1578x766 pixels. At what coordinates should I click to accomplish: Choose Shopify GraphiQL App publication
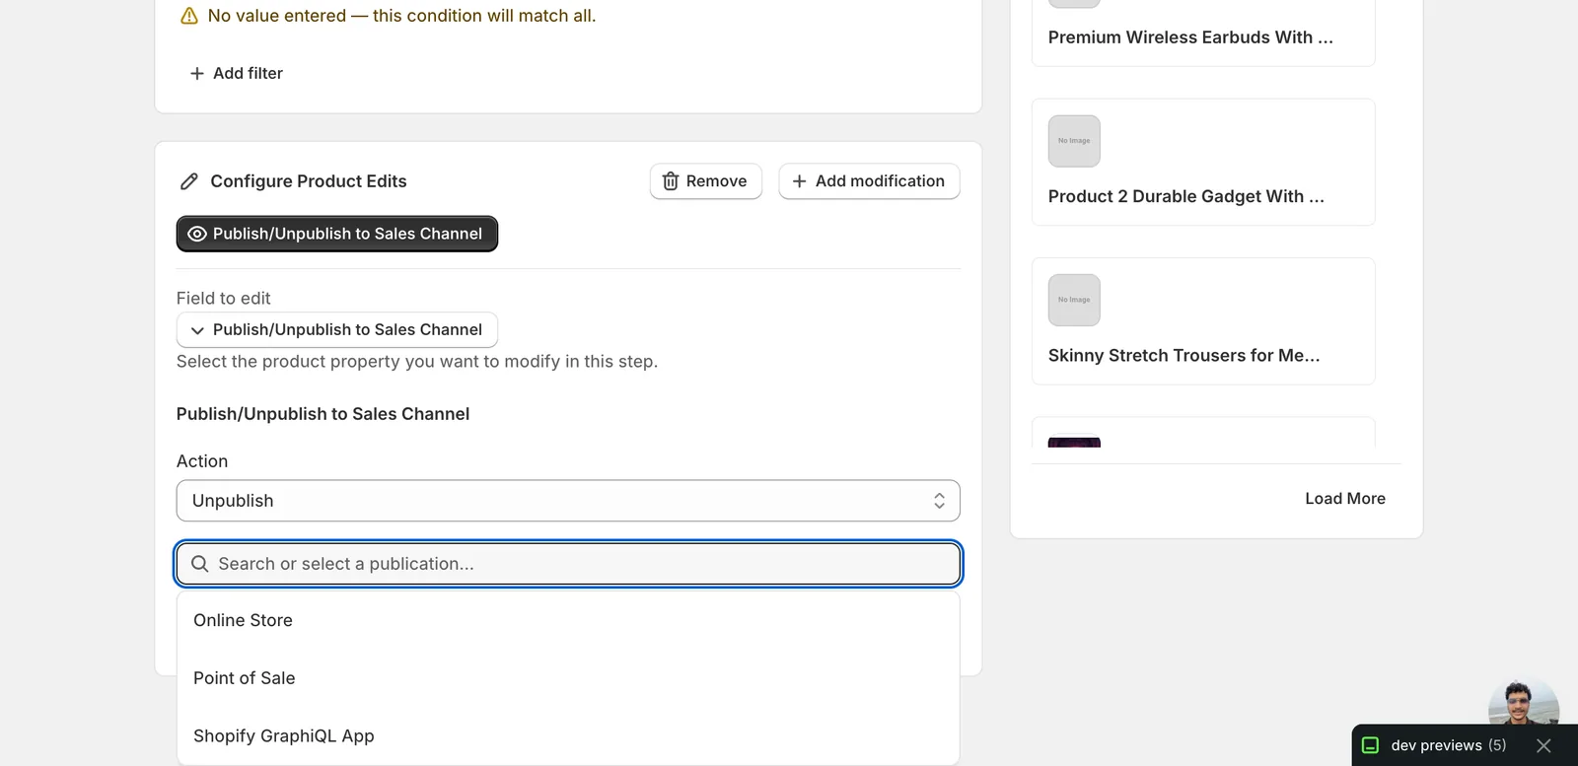point(568,736)
